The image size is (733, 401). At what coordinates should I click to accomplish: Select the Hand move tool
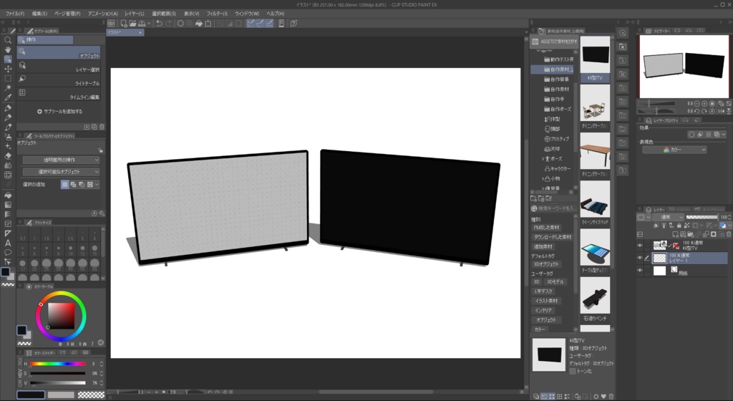tap(8, 49)
